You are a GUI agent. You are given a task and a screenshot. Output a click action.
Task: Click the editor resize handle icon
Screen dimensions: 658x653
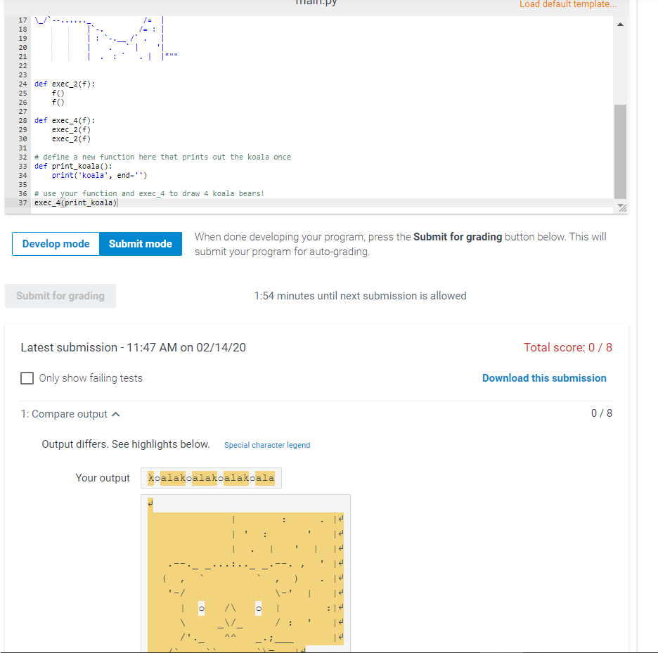point(622,207)
